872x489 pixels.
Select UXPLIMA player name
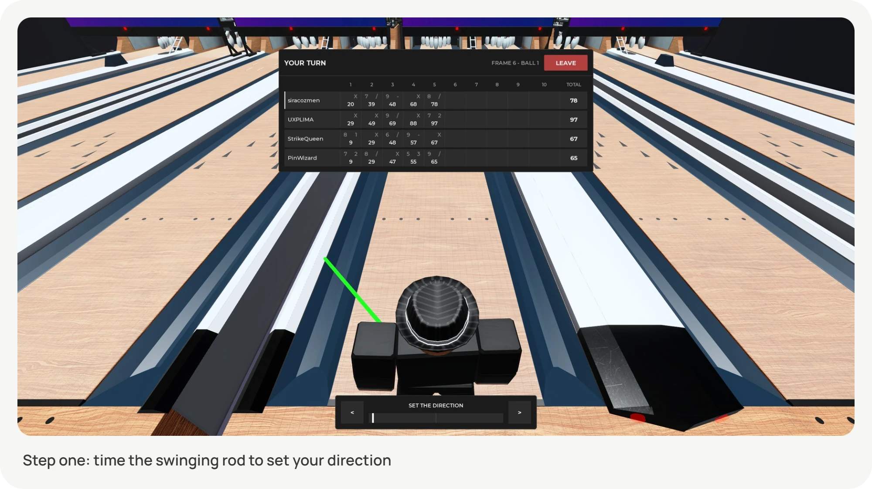coord(300,119)
